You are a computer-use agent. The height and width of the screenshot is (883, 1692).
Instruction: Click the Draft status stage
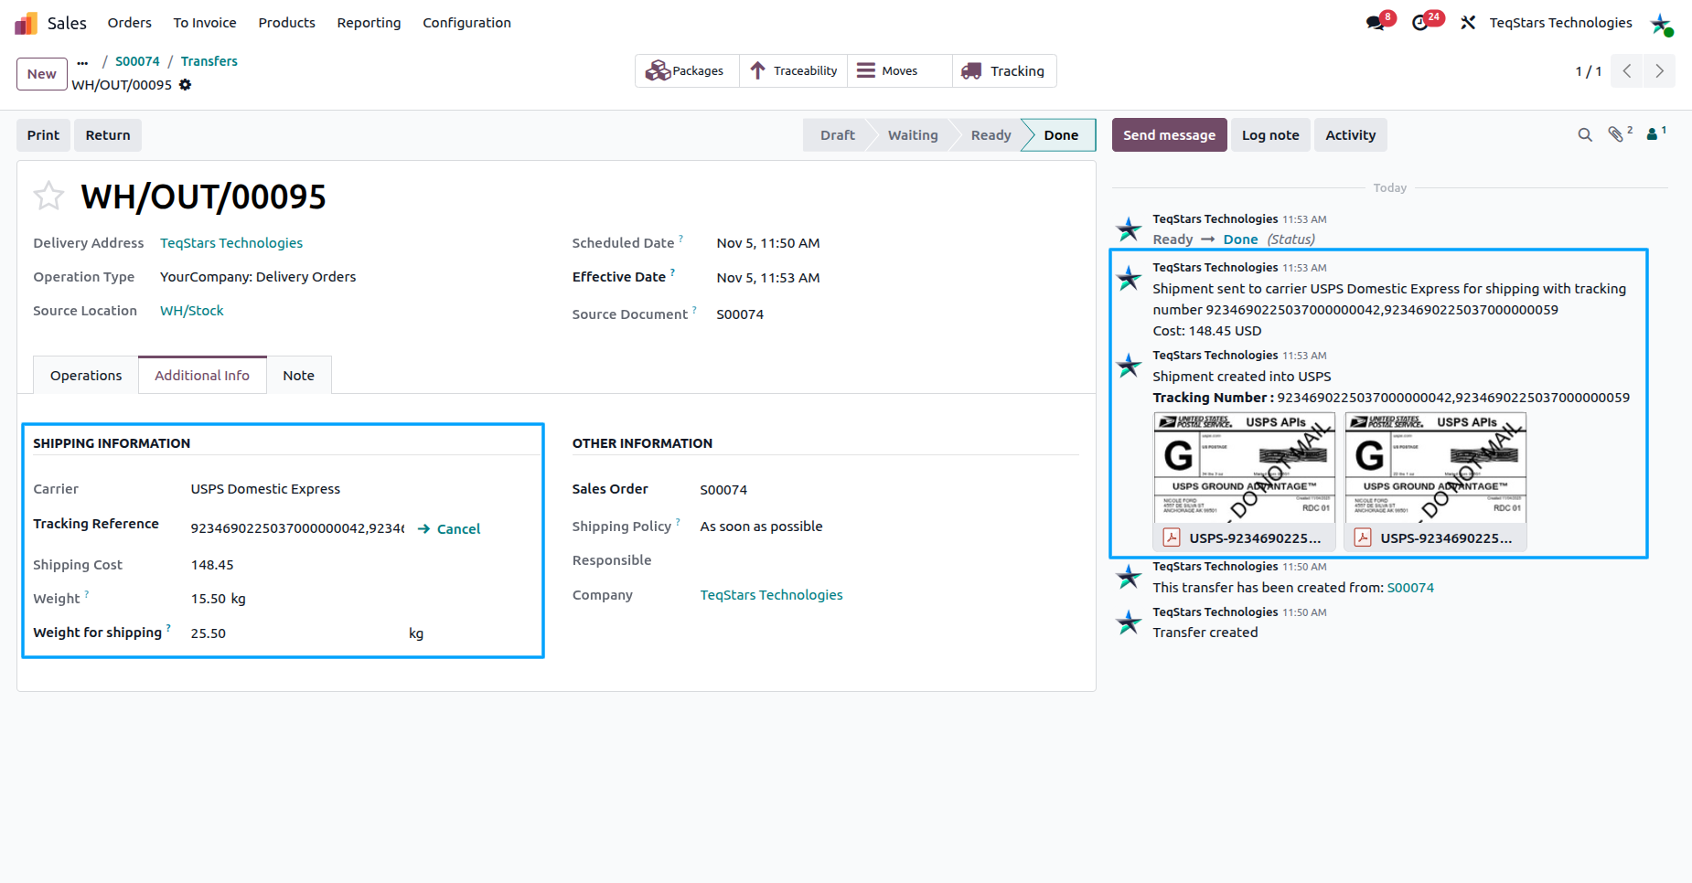tap(837, 135)
